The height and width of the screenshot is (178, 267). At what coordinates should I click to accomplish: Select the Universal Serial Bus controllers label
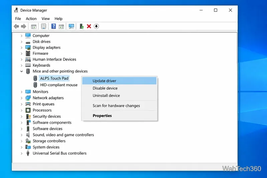pyautogui.click(x=60, y=153)
